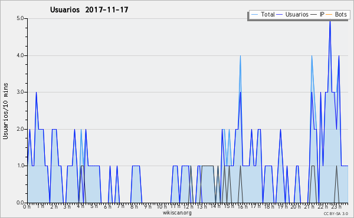This screenshot has height=218, width=354.
Task: Click the 3.0 peak between 0 h and 1 h
Action: 36,93
